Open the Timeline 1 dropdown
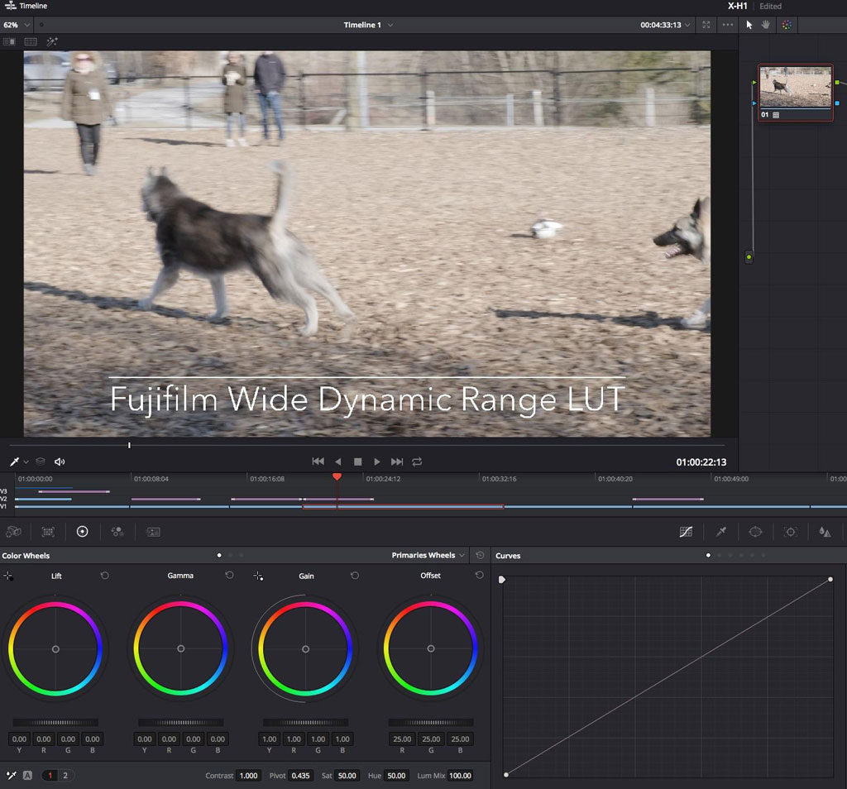The image size is (847, 789). 368,25
